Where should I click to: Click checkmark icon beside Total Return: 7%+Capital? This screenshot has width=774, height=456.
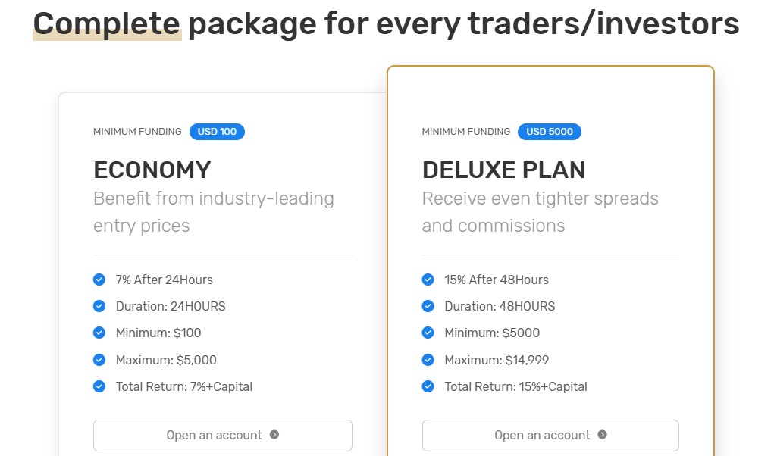(99, 386)
